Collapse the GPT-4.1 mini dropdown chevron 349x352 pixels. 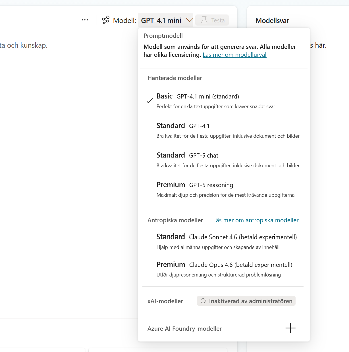(190, 20)
